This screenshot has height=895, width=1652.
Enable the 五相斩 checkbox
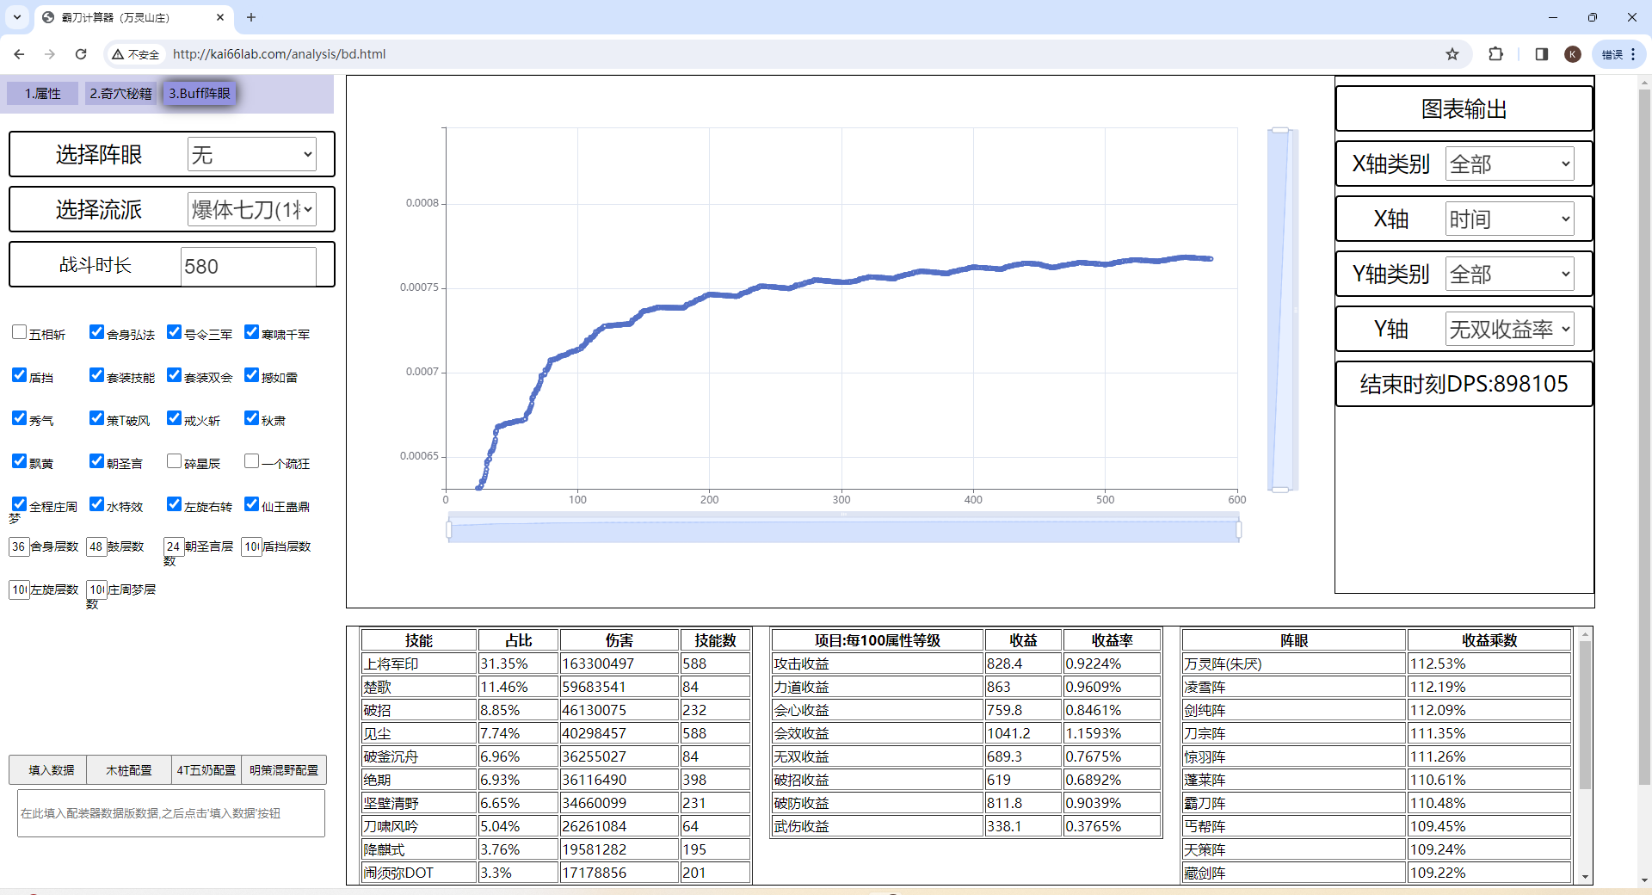click(20, 332)
